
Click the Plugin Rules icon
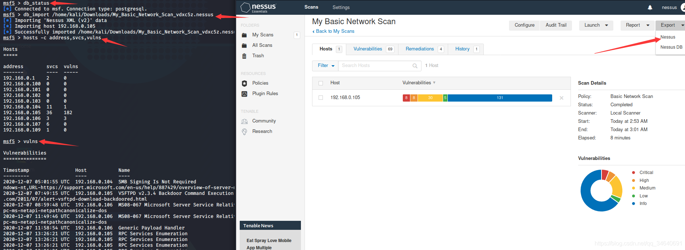click(244, 94)
